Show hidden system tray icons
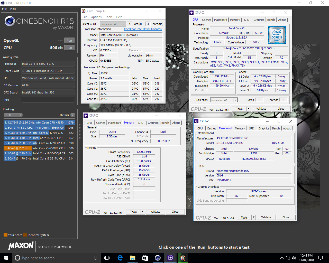 click(282, 258)
